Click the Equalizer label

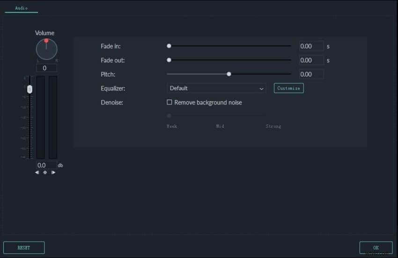(x=113, y=88)
